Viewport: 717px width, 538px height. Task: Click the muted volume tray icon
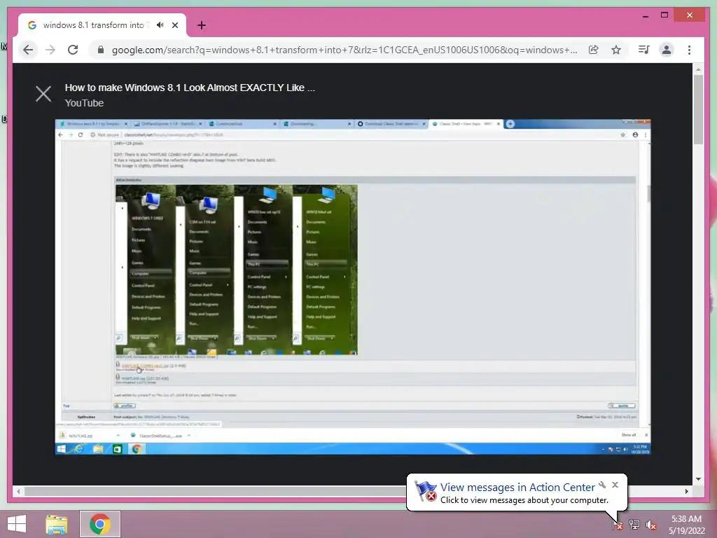coord(651,525)
